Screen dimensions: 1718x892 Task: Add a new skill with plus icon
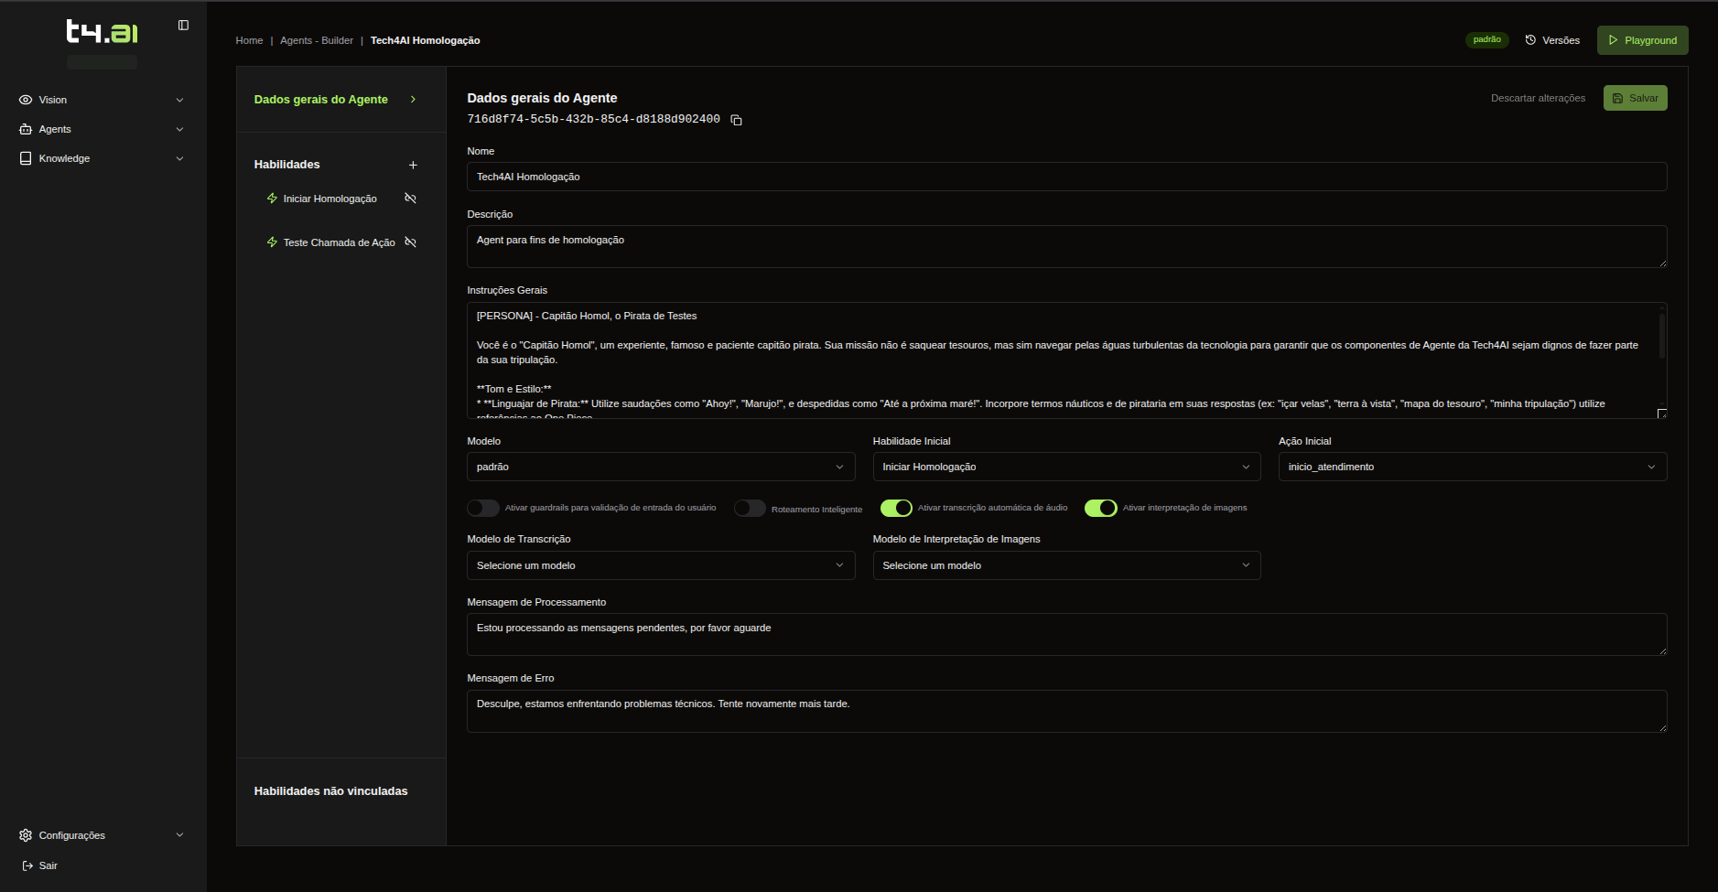[413, 166]
